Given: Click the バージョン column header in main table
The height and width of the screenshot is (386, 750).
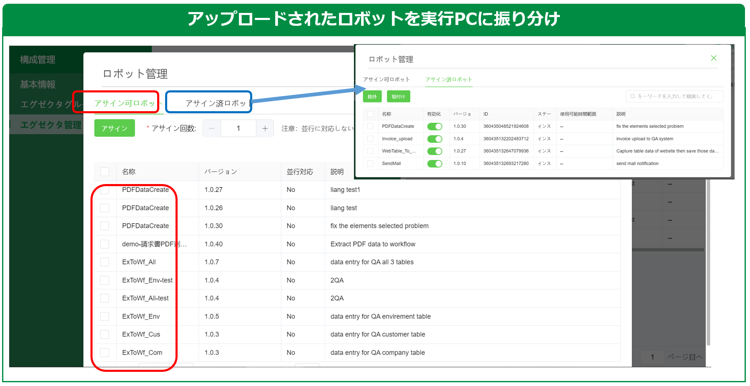Looking at the screenshot, I should coord(221,172).
